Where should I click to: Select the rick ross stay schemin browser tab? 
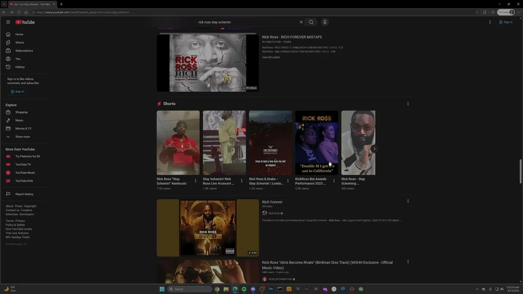(x=32, y=4)
